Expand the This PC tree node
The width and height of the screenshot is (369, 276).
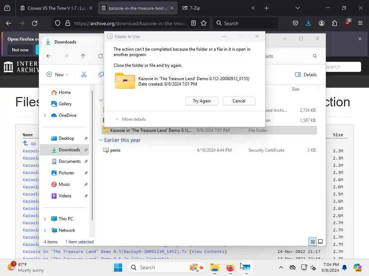[45, 219]
